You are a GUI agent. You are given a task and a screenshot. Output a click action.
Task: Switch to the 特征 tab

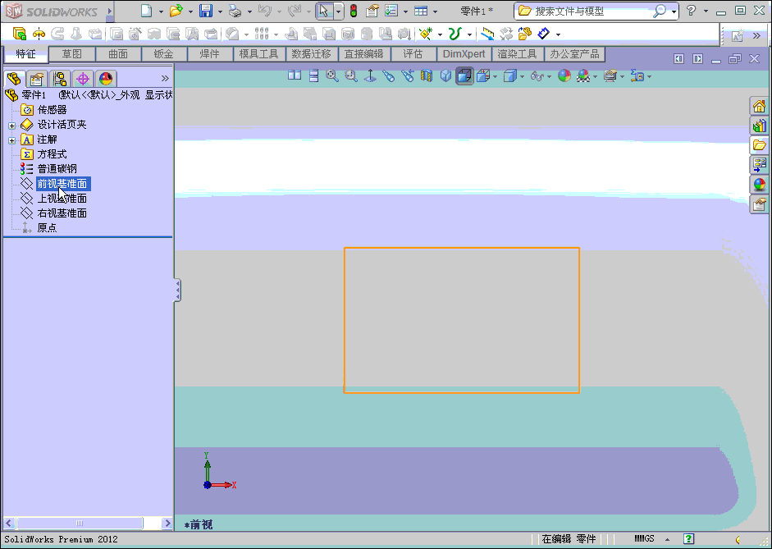pos(25,54)
